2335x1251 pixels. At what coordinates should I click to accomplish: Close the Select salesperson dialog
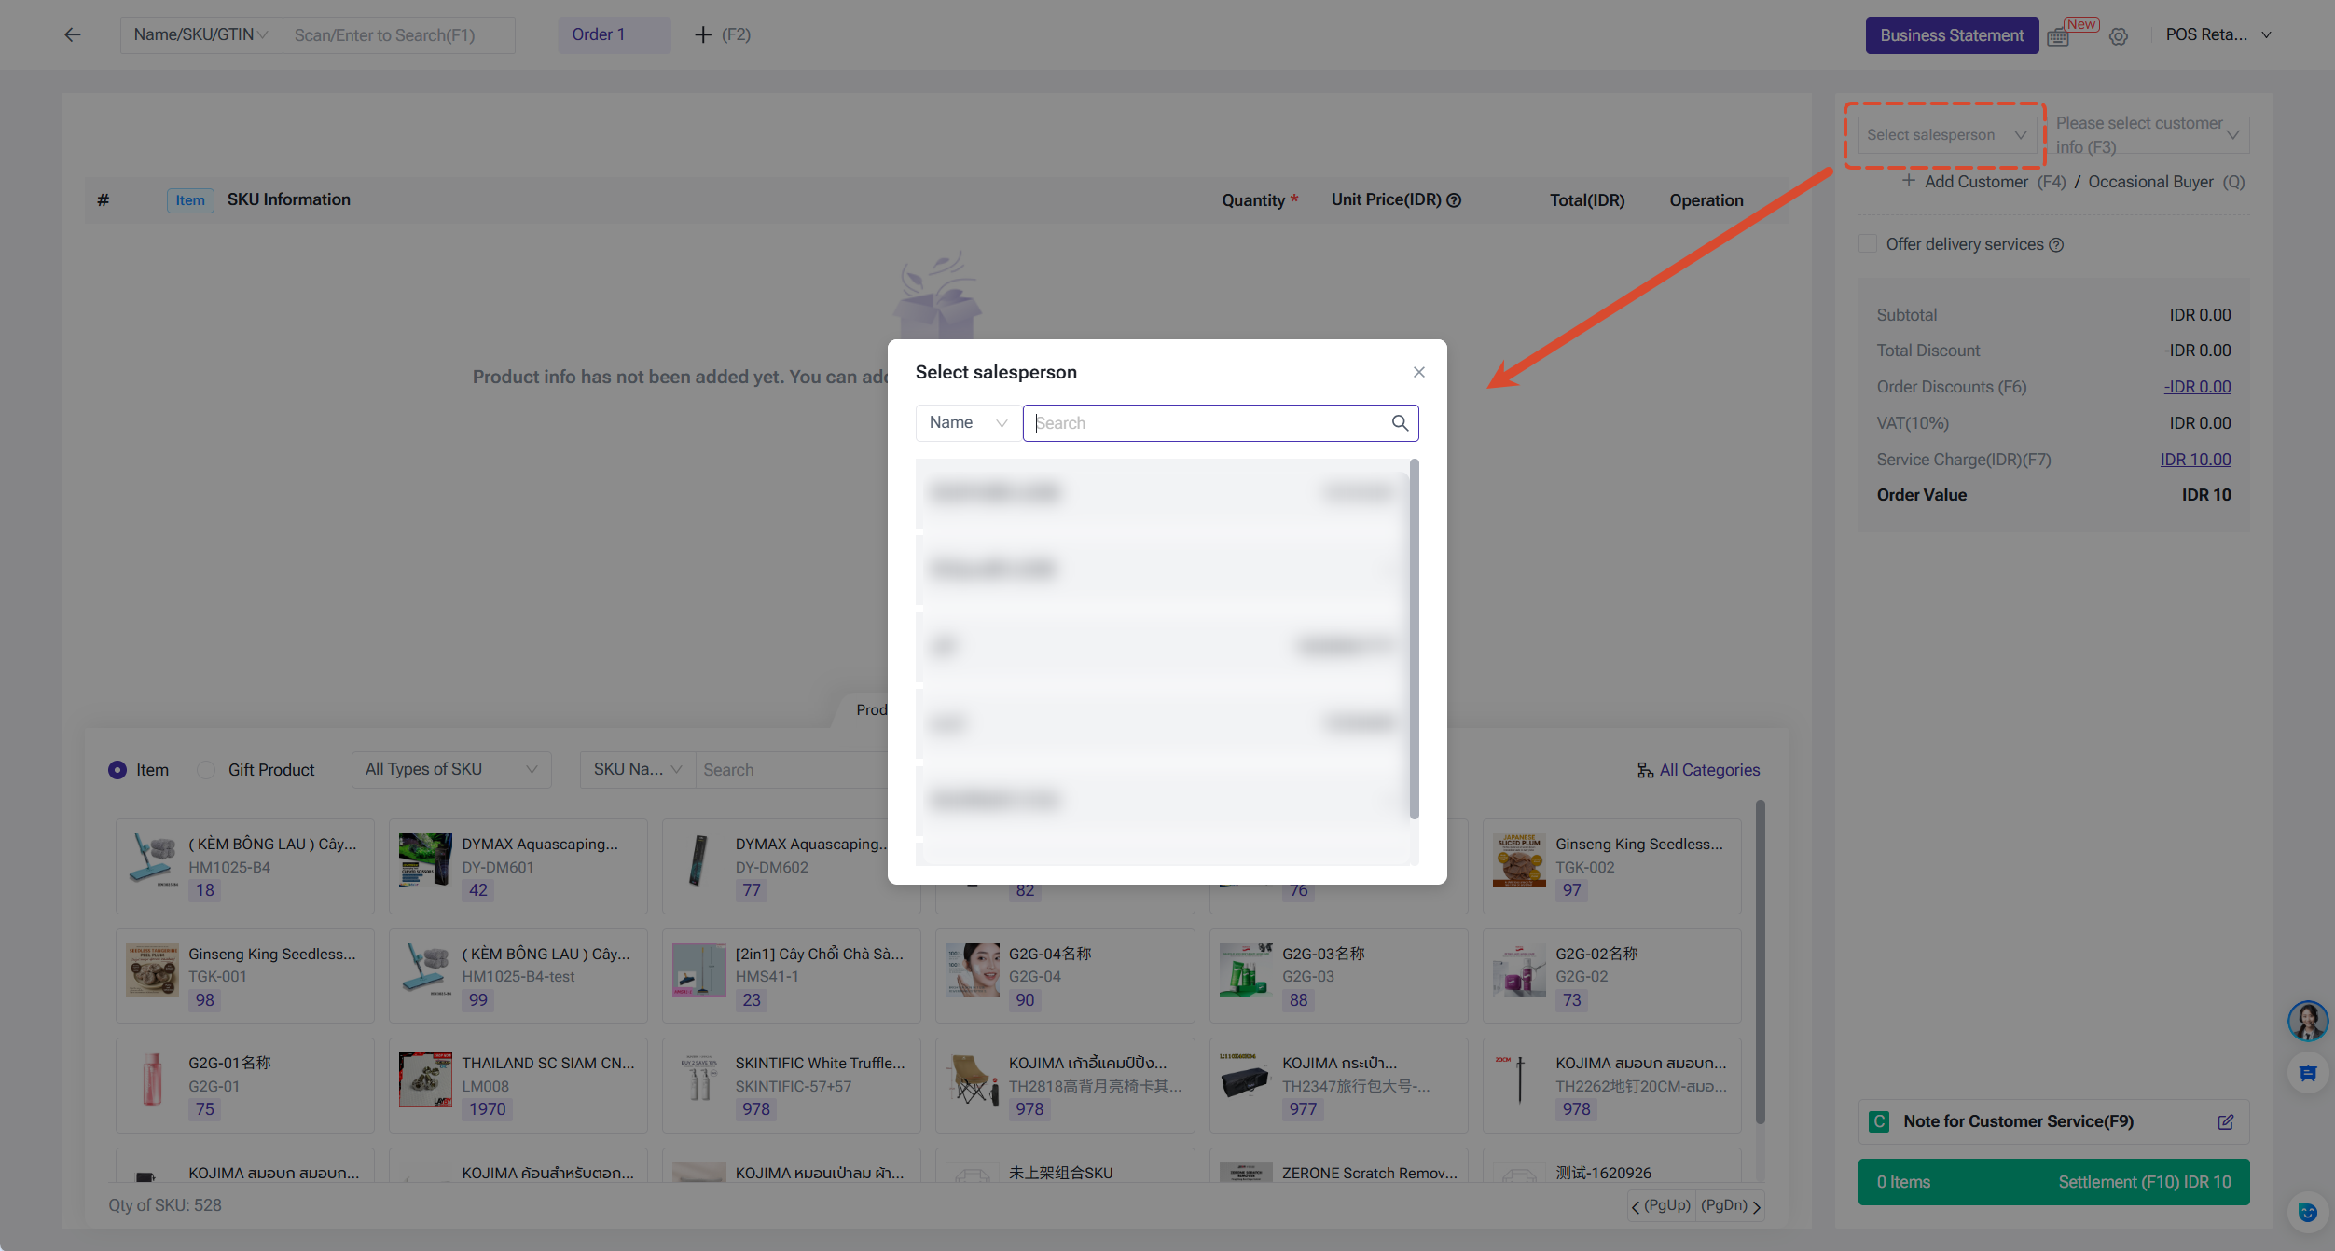(x=1418, y=372)
